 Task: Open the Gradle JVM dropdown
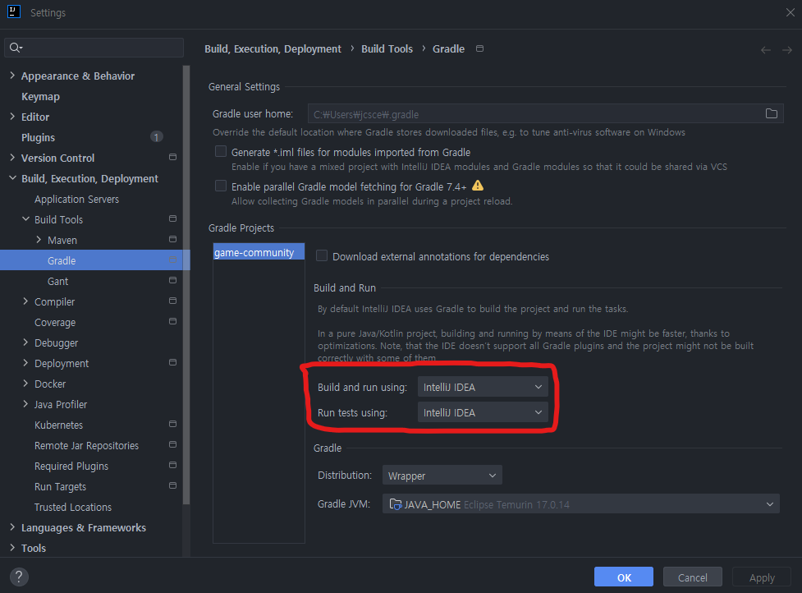581,504
